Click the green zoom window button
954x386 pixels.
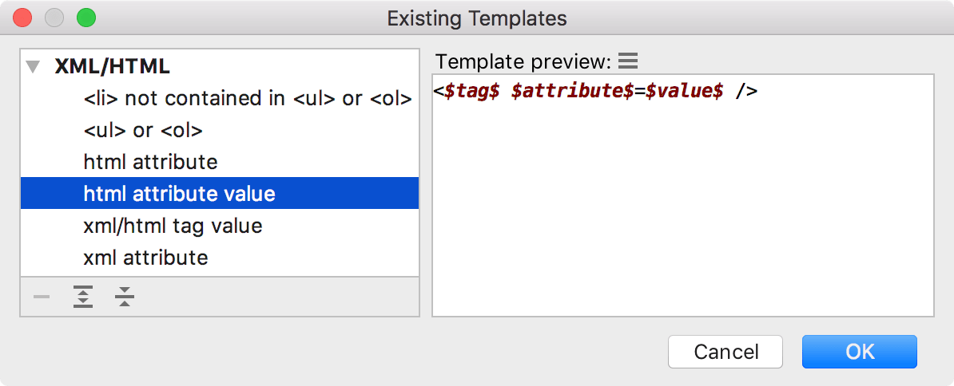(85, 17)
